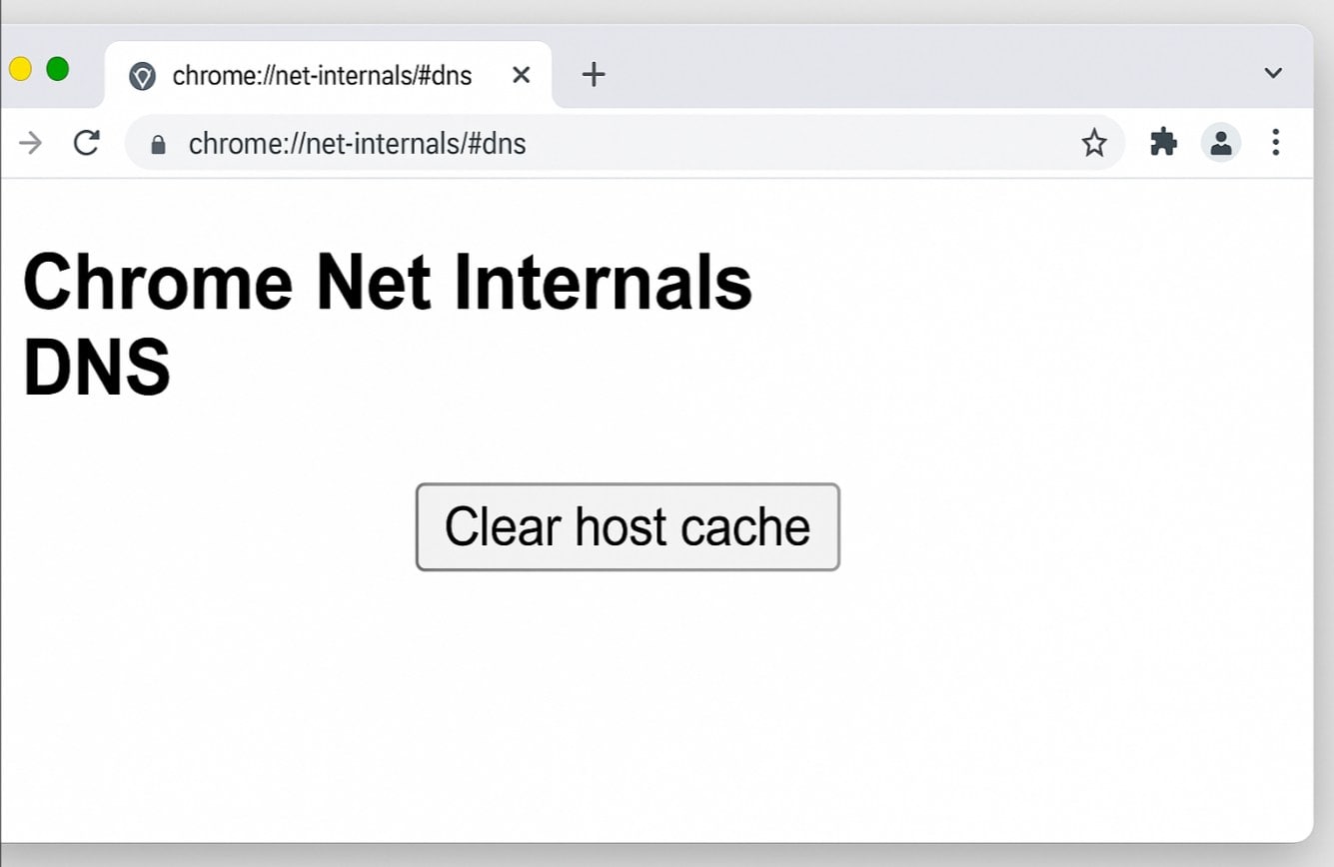Click the Clear host cache button
Screen dimensions: 1334x867
pyautogui.click(x=627, y=526)
